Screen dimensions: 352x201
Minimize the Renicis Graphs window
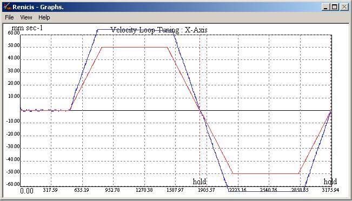[326, 7]
